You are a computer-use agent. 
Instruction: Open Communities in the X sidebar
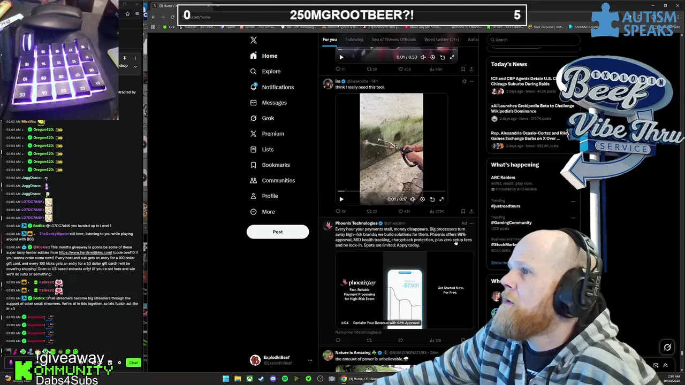(x=272, y=180)
